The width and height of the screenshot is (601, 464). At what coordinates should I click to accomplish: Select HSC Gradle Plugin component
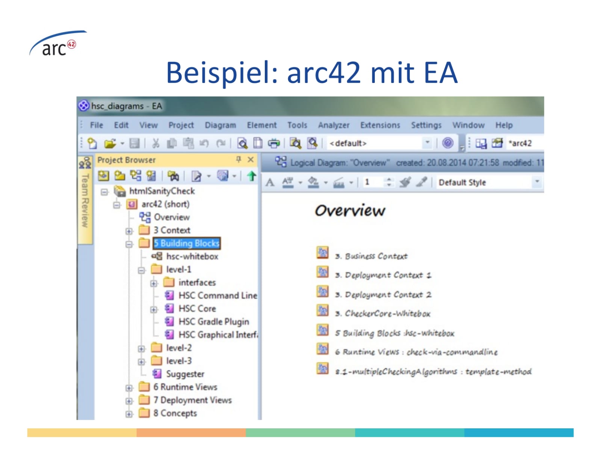(214, 322)
